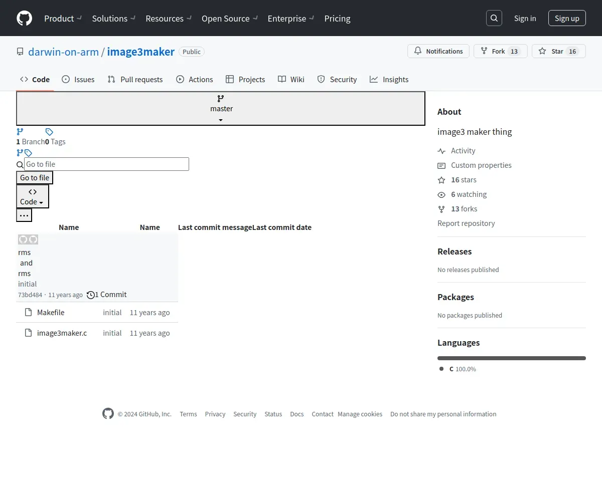Click the eye icon beside 6 watching

[x=441, y=194]
